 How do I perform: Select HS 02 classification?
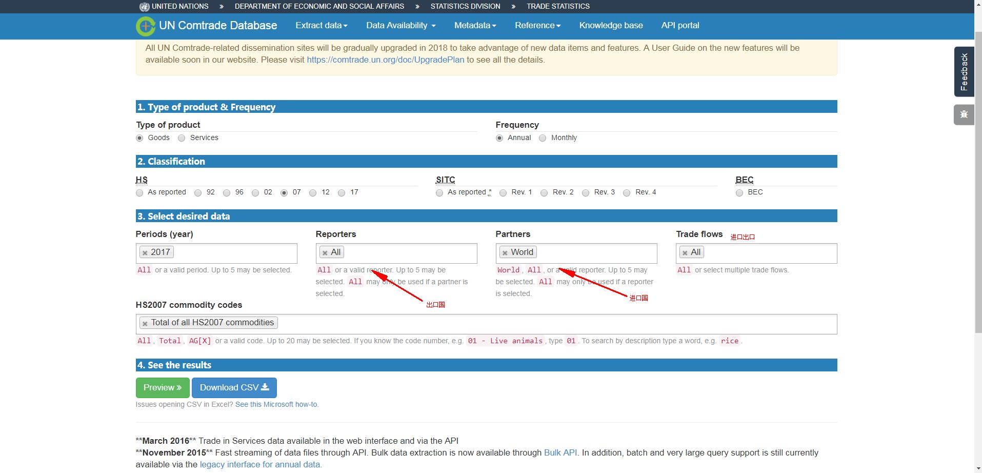point(255,193)
